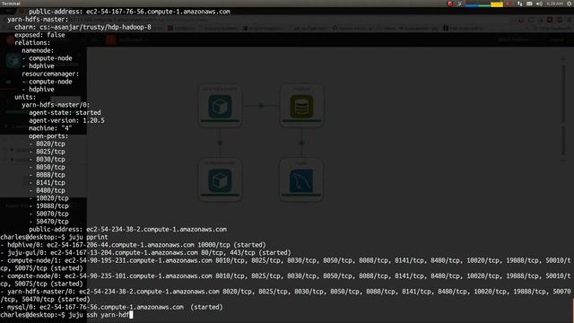Image resolution: width=574 pixels, height=323 pixels.
Task: Click the 'agent-version: 1.20.5' line
Action: [66, 120]
